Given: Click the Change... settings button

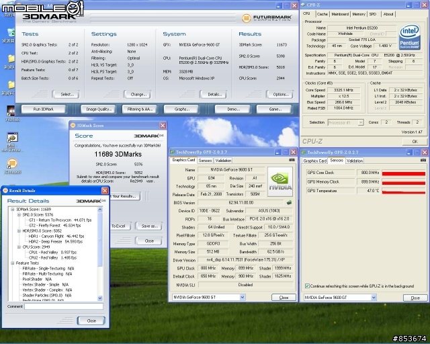Looking at the screenshot, I should coord(137,94).
